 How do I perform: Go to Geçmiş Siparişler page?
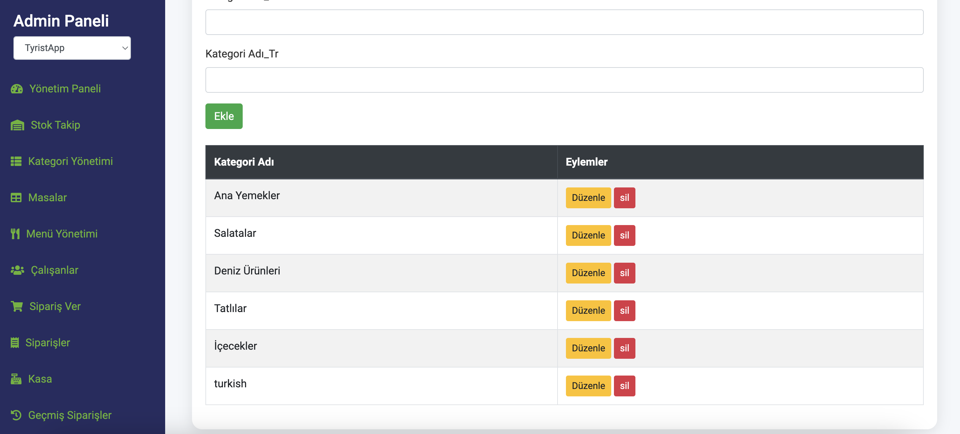click(x=70, y=415)
